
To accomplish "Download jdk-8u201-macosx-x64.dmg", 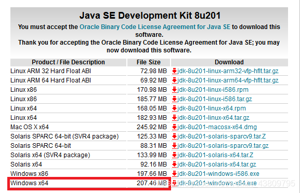I will (217, 127).
